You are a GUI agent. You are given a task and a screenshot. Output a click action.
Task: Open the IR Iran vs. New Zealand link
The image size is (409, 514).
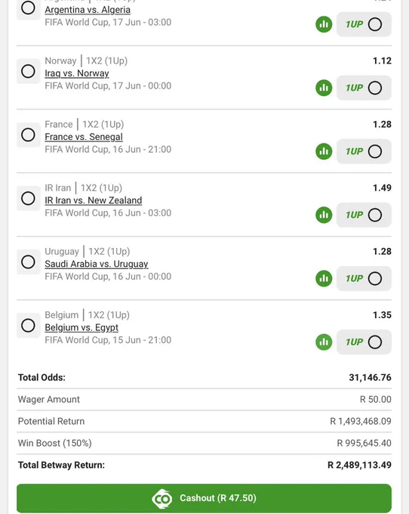(x=94, y=200)
